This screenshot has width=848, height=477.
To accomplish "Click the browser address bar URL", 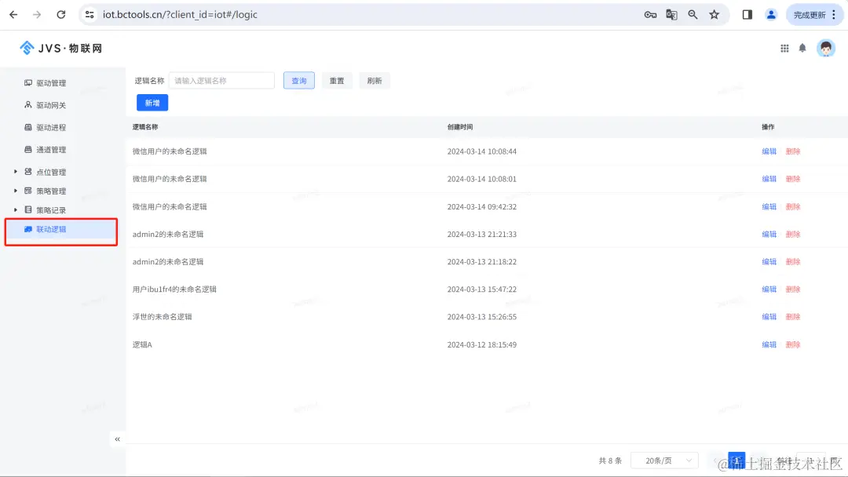I will (x=180, y=15).
